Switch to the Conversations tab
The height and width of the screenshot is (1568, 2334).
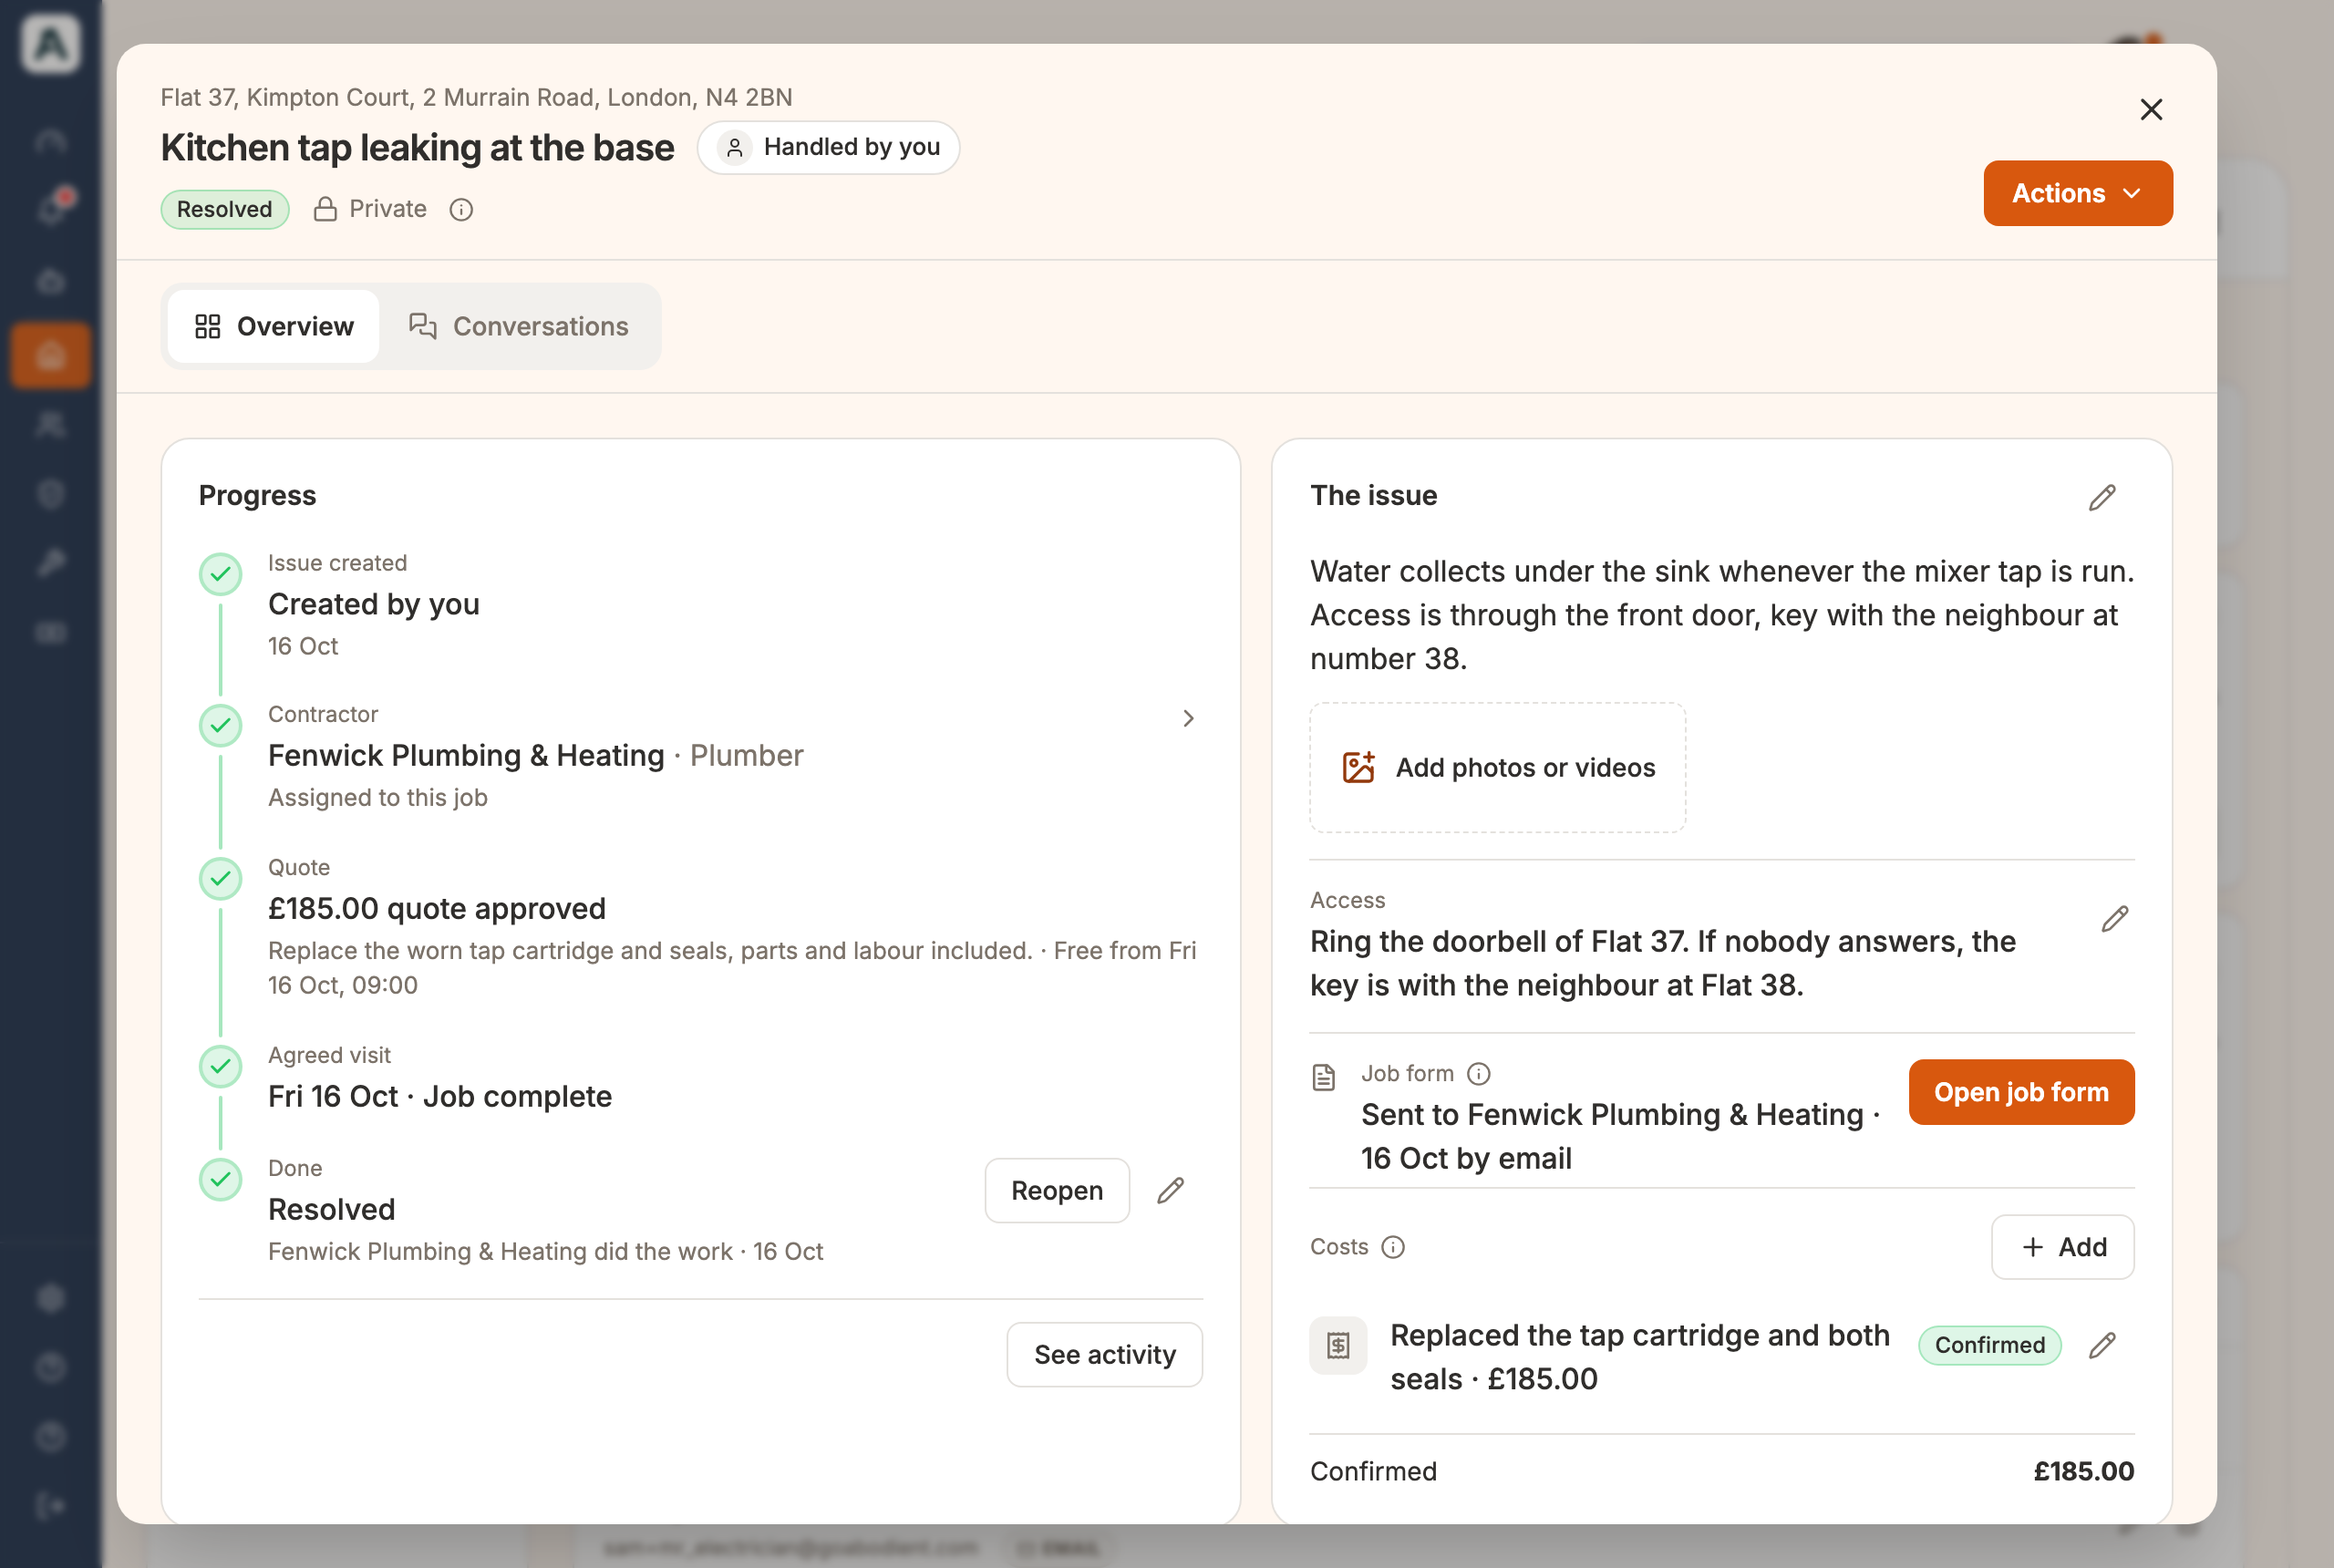click(519, 326)
